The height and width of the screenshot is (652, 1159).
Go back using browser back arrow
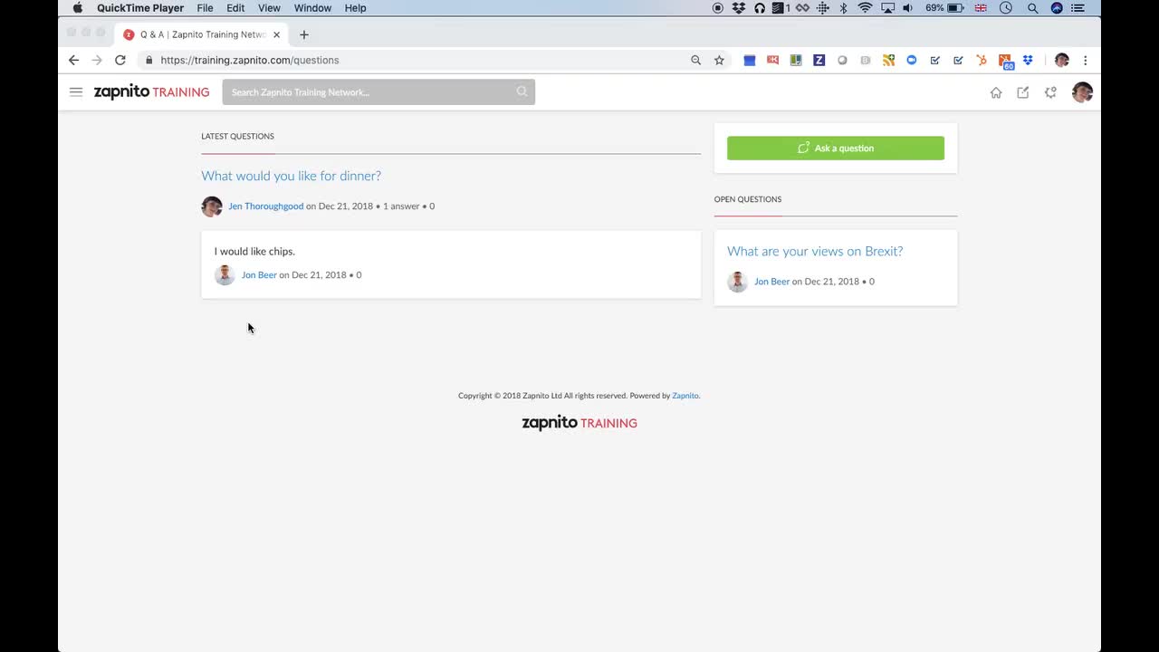click(74, 60)
